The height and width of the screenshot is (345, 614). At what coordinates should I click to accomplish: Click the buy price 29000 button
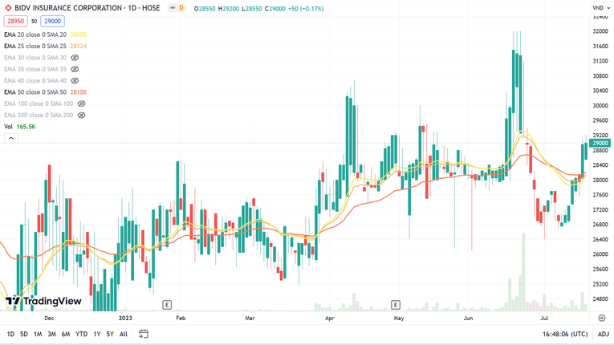coord(52,21)
